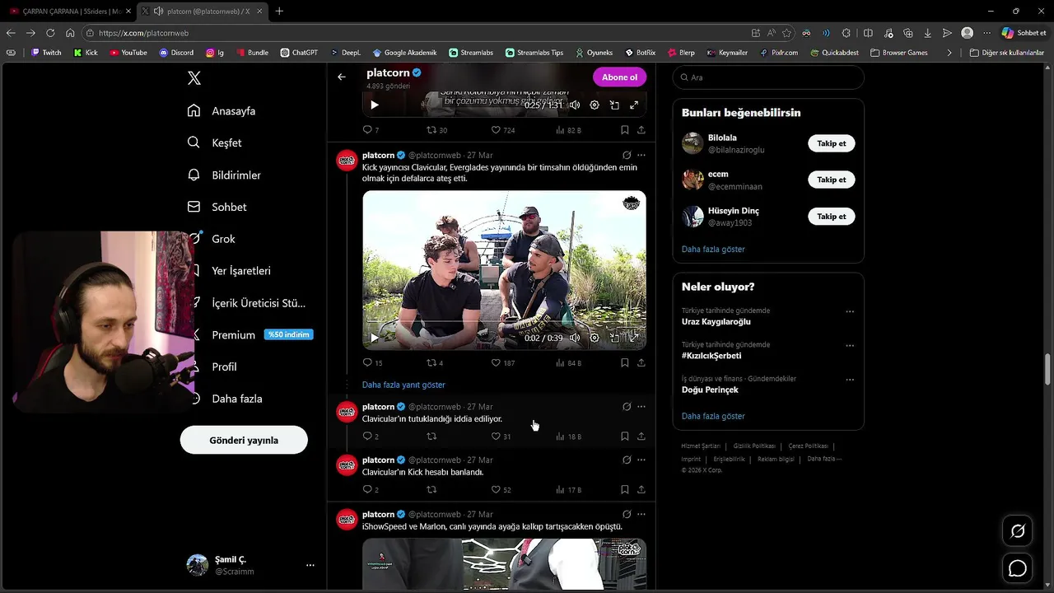This screenshot has height=593, width=1054.
Task: Click Abone ol subscribe button
Action: tap(619, 77)
